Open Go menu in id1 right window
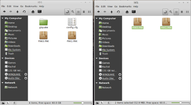Screen dimensions: 191x105 click(116, 7)
